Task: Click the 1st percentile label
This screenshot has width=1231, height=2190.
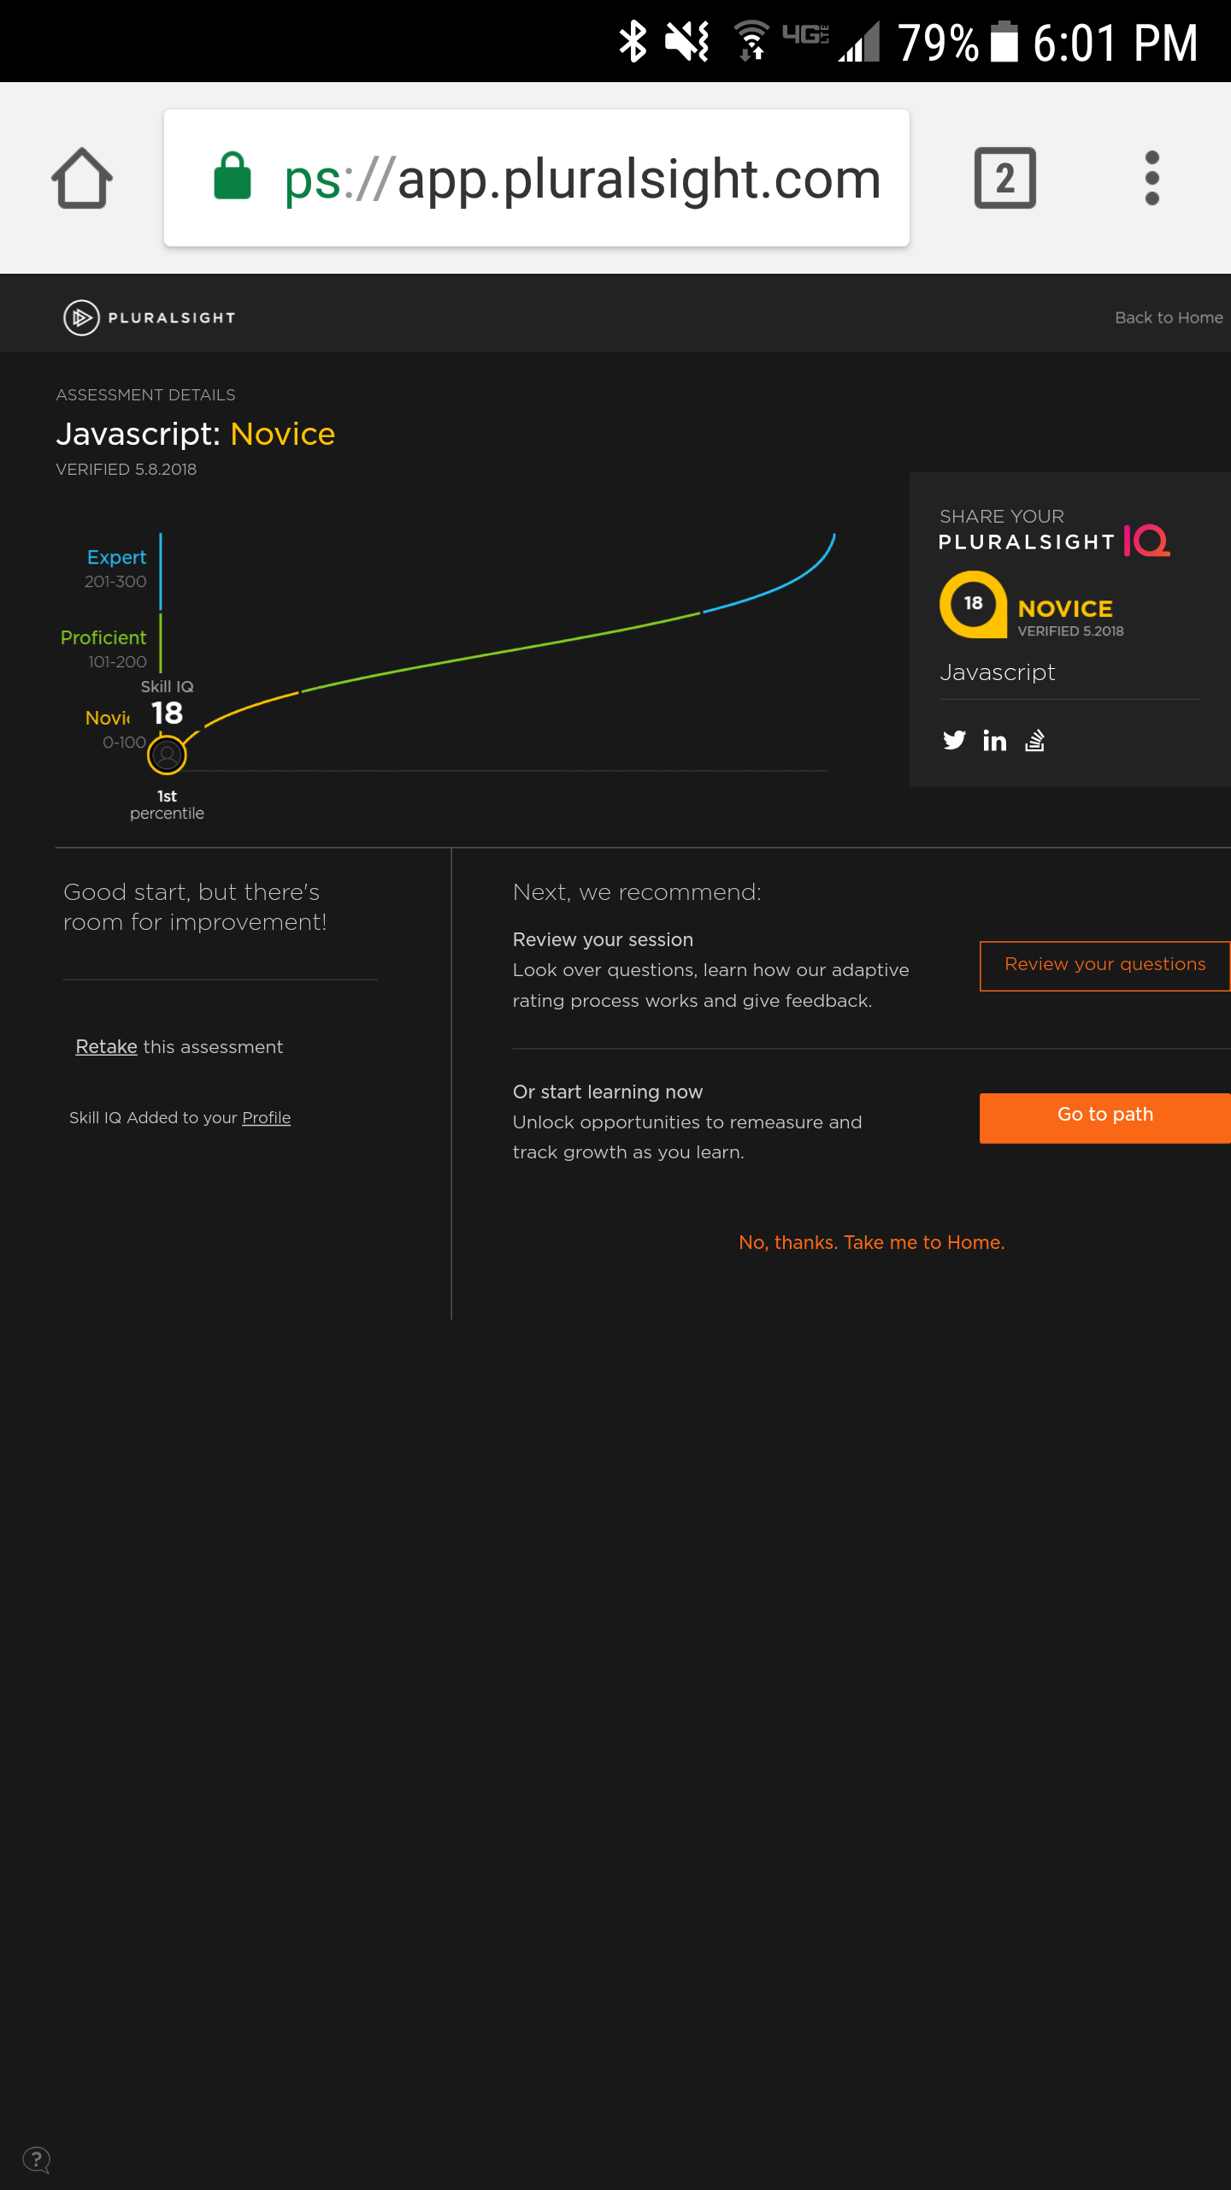Action: tap(167, 804)
